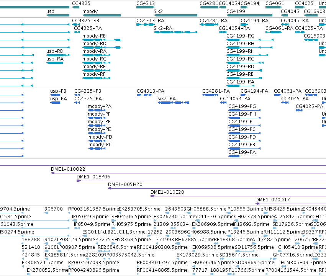Open protein Sik2-PA
The image size is (326, 276).
pos(167,99)
